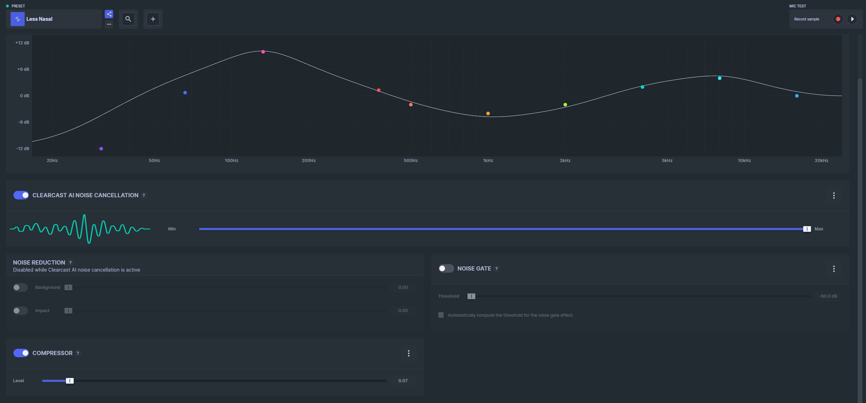The image size is (866, 403).
Task: Open Clearcast noise cancellation three-dot menu
Action: tap(834, 196)
